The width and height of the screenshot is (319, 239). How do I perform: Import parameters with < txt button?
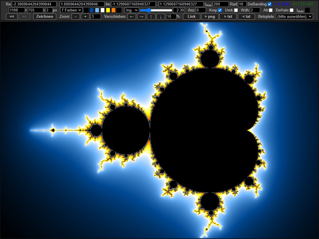[x=246, y=17]
